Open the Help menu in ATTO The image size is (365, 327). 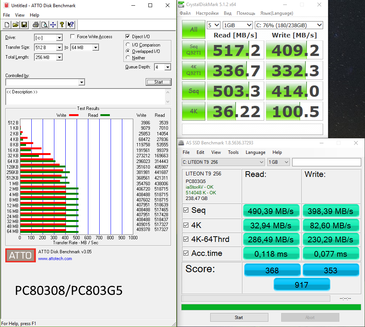tap(34, 15)
